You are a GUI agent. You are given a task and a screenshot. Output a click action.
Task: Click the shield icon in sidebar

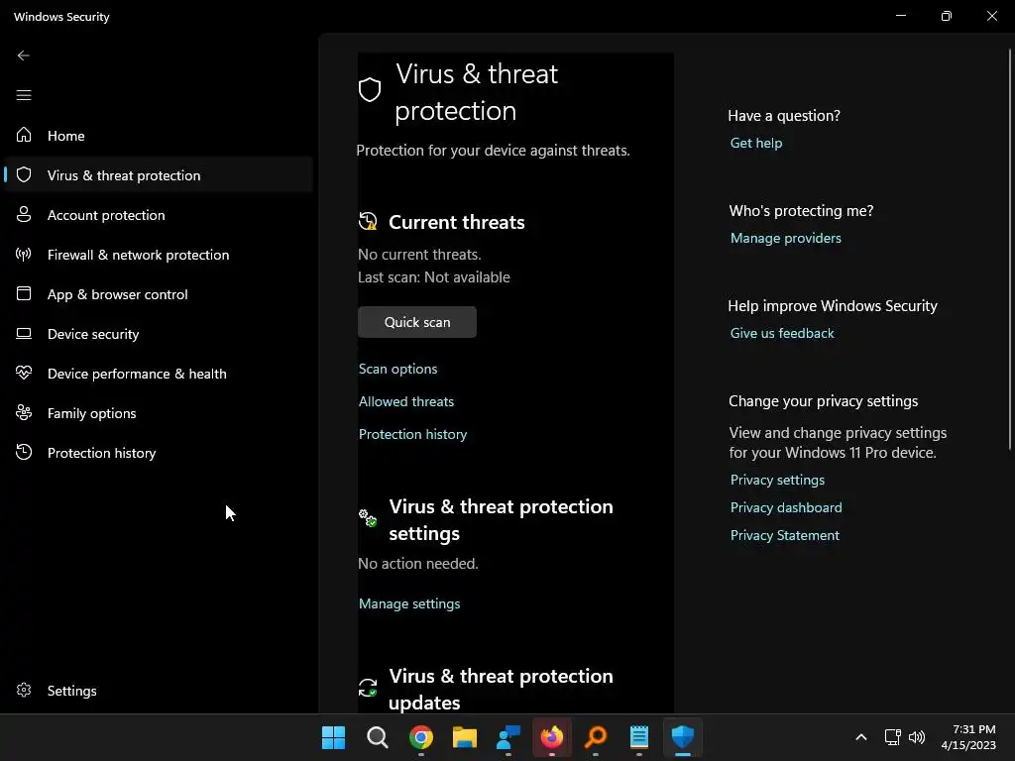click(24, 174)
